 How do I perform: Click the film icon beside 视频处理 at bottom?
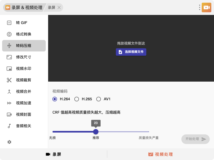pyautogui.click(x=151, y=154)
